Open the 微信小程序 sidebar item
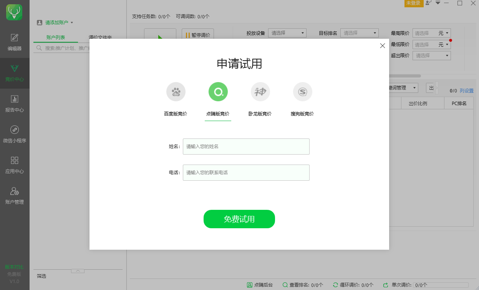The image size is (479, 290). [x=15, y=135]
